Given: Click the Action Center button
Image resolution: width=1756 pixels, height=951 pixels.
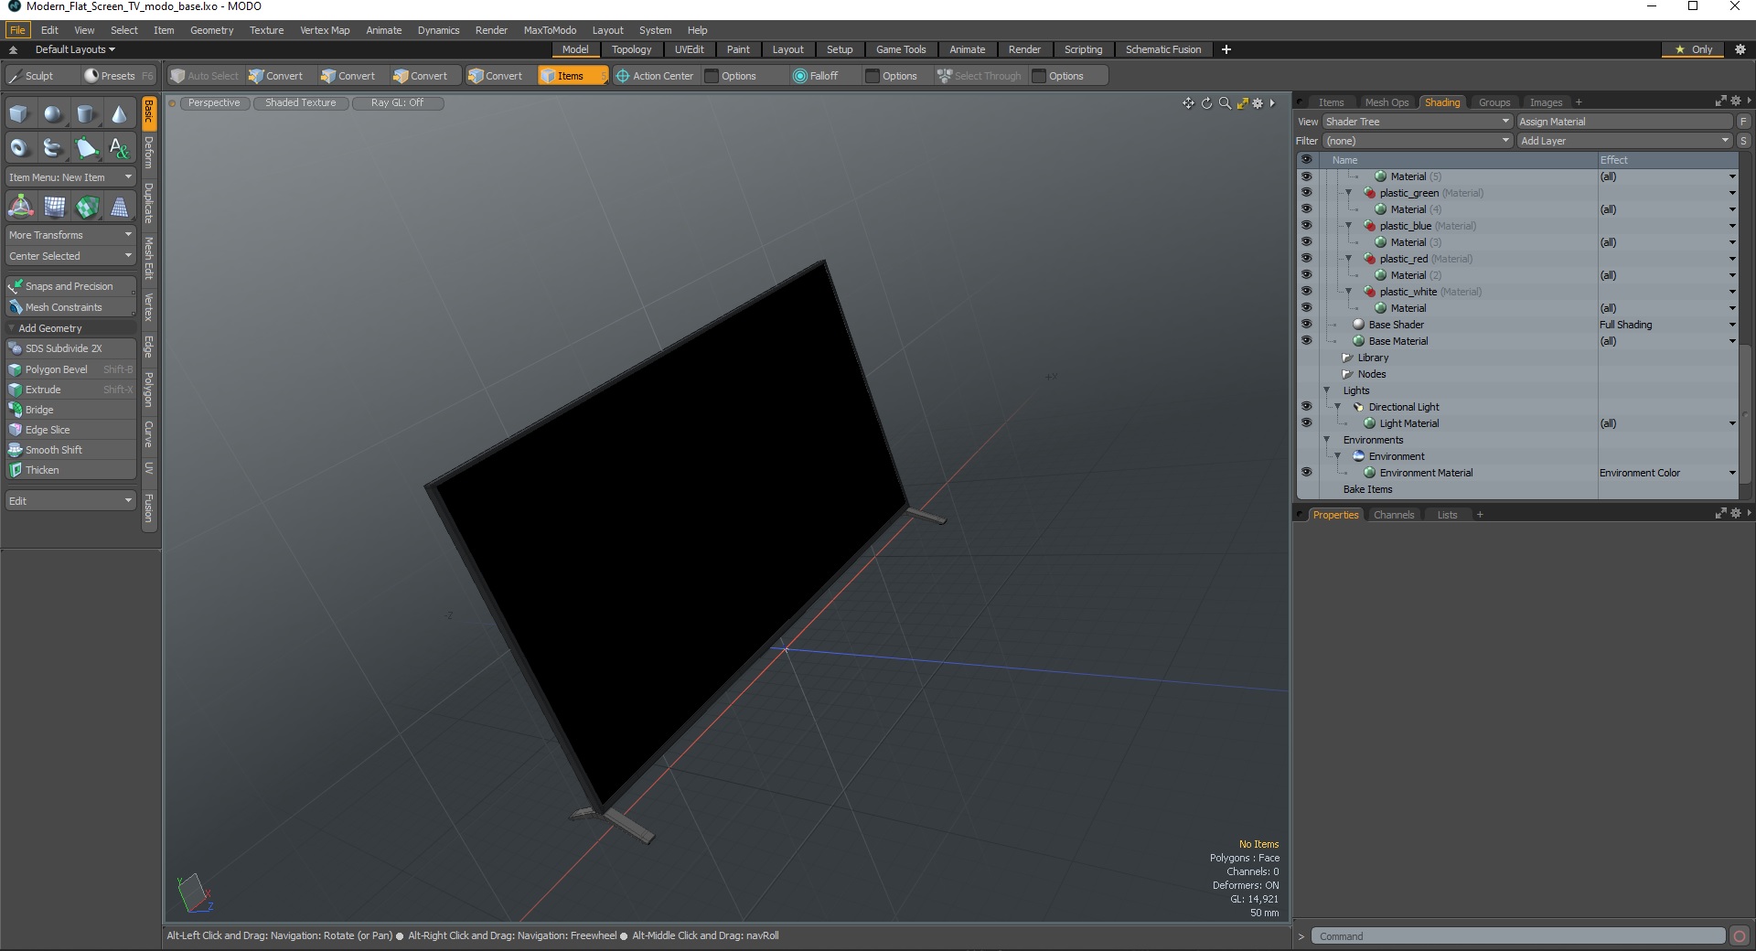Looking at the screenshot, I should tap(655, 76).
